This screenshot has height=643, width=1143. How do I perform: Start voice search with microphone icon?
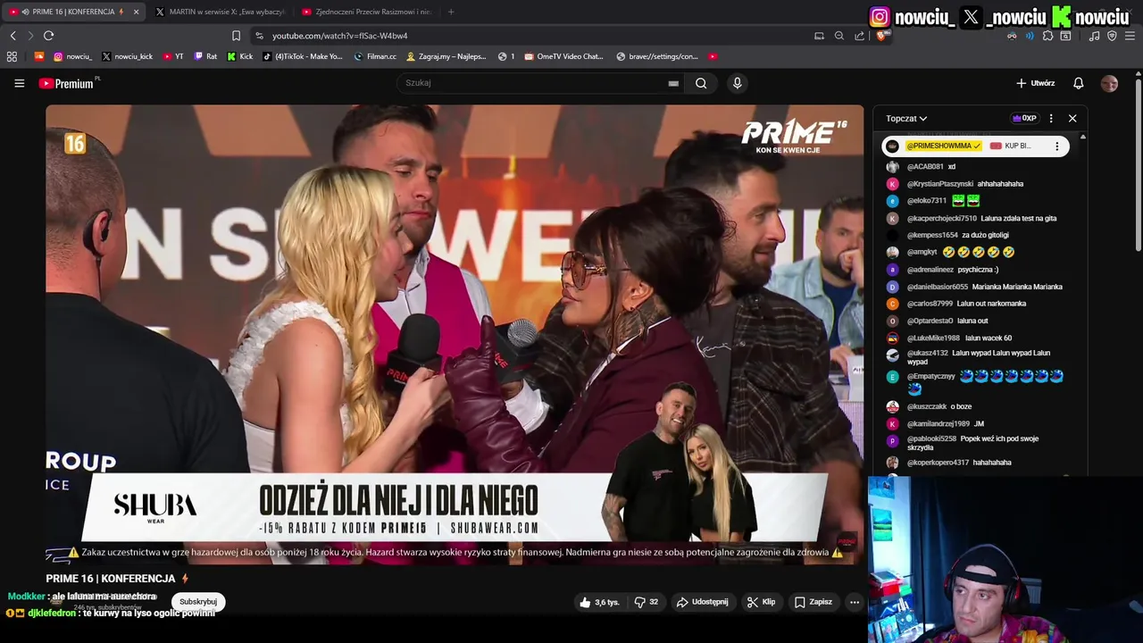click(x=737, y=83)
